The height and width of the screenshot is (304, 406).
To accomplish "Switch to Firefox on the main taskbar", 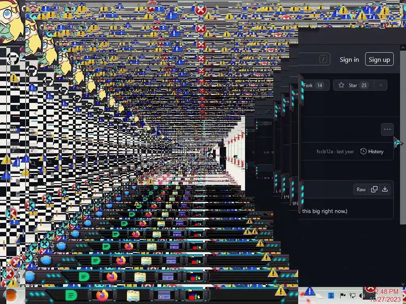I will coord(102,295).
